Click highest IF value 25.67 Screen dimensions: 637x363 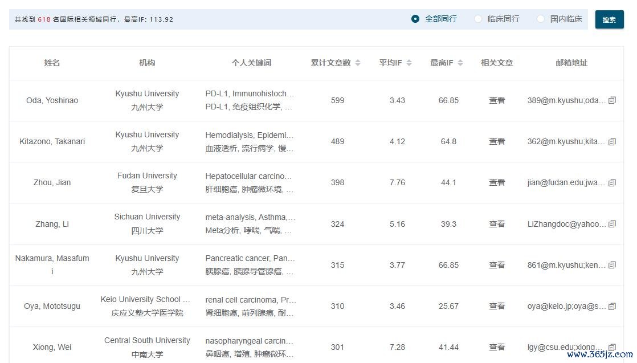448,306
